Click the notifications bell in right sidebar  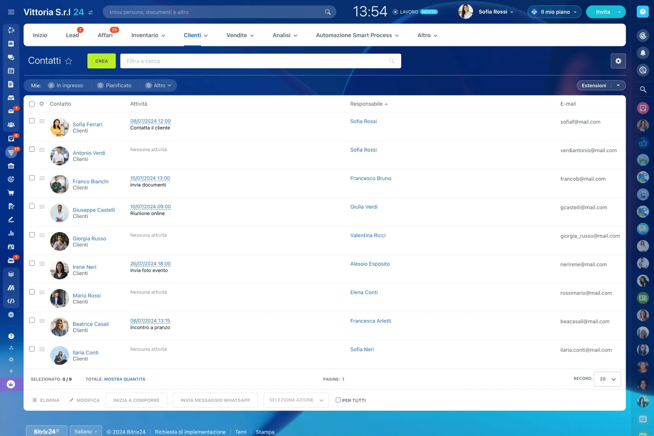[x=643, y=53]
